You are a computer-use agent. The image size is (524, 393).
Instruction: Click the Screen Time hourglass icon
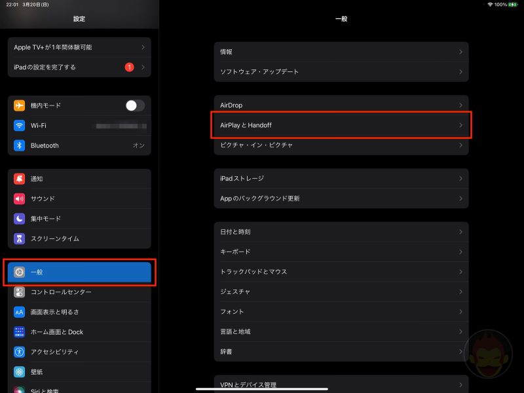(20, 238)
